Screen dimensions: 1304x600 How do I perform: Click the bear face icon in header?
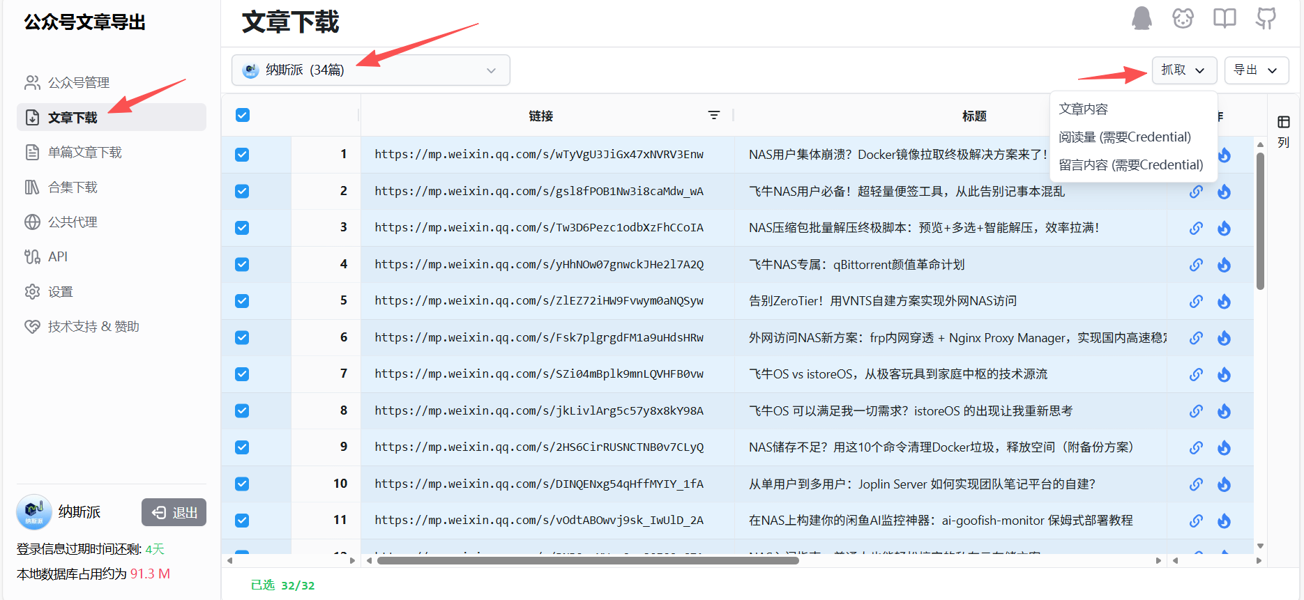coord(1183,19)
